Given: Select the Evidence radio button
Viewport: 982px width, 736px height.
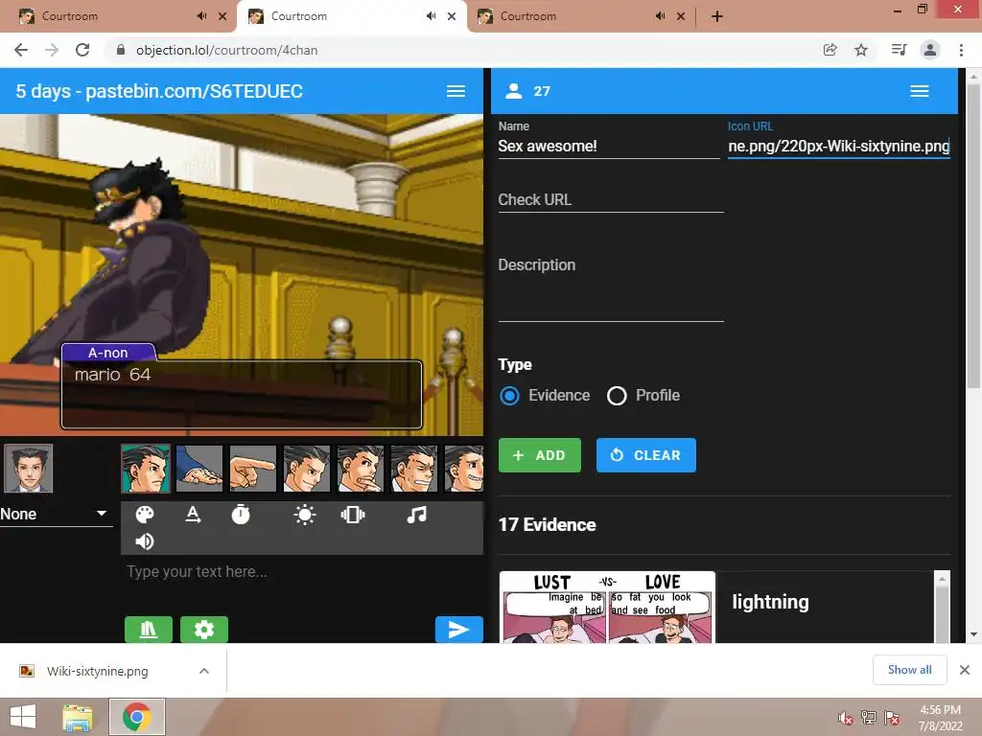Looking at the screenshot, I should pos(509,396).
